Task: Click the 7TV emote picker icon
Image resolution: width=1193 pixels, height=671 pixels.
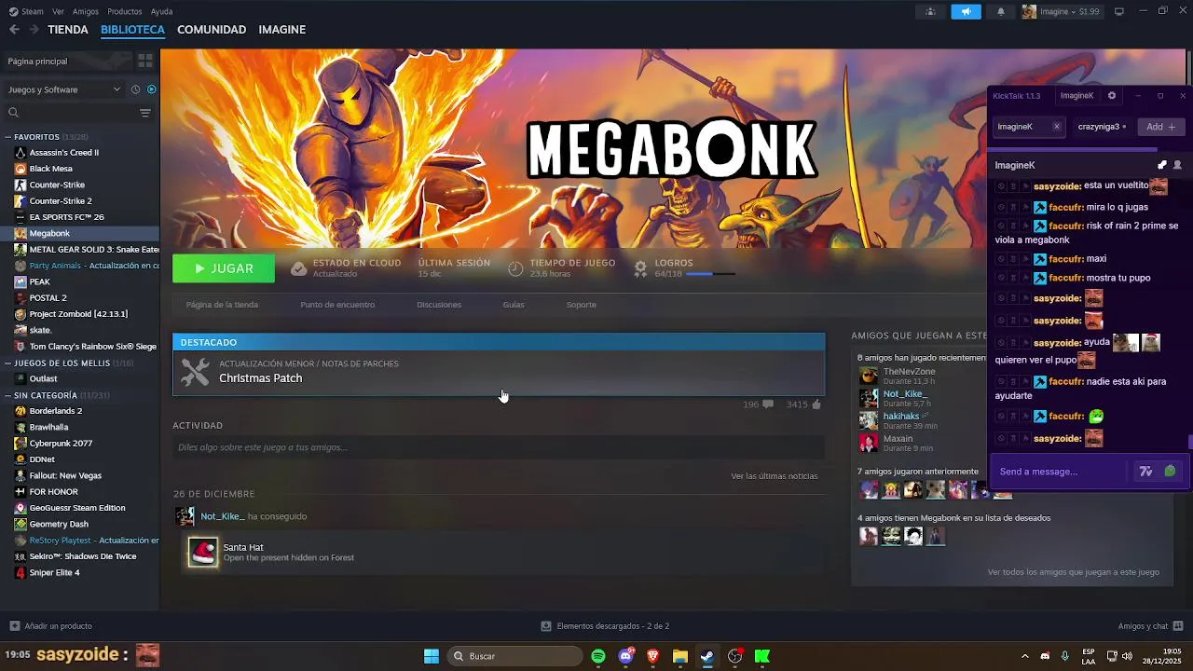Action: point(1146,472)
